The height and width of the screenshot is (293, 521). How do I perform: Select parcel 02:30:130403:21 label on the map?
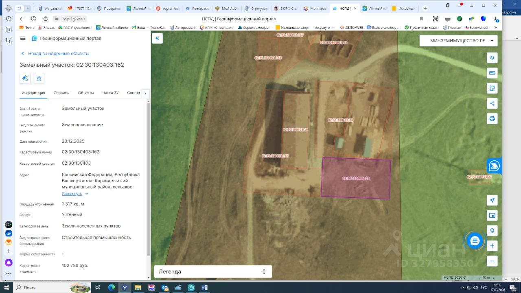point(479,177)
